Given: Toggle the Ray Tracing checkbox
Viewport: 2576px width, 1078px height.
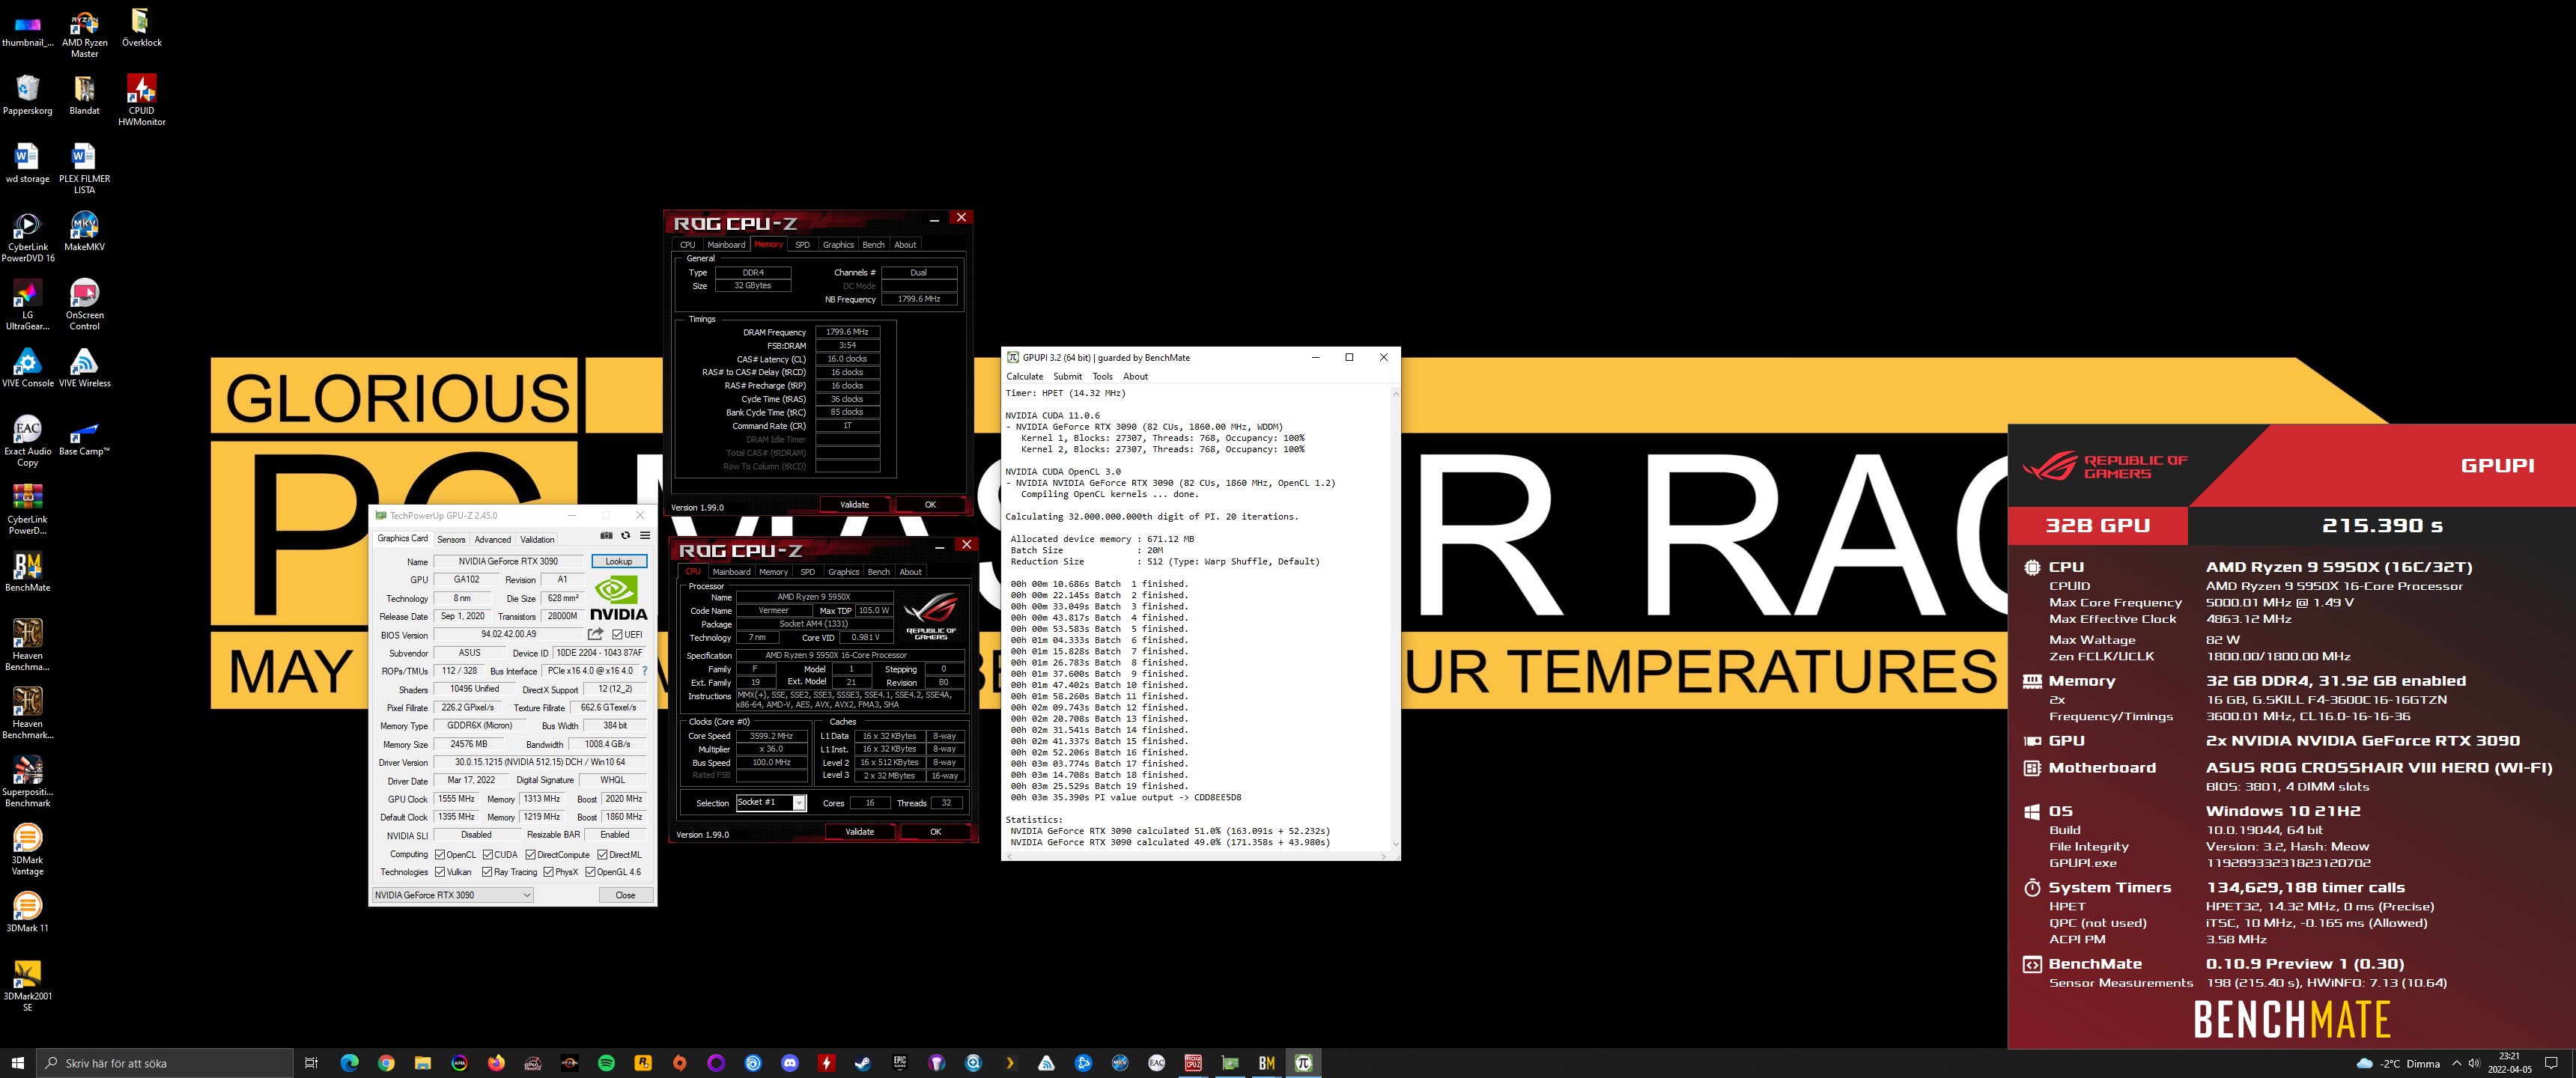Looking at the screenshot, I should tap(488, 872).
